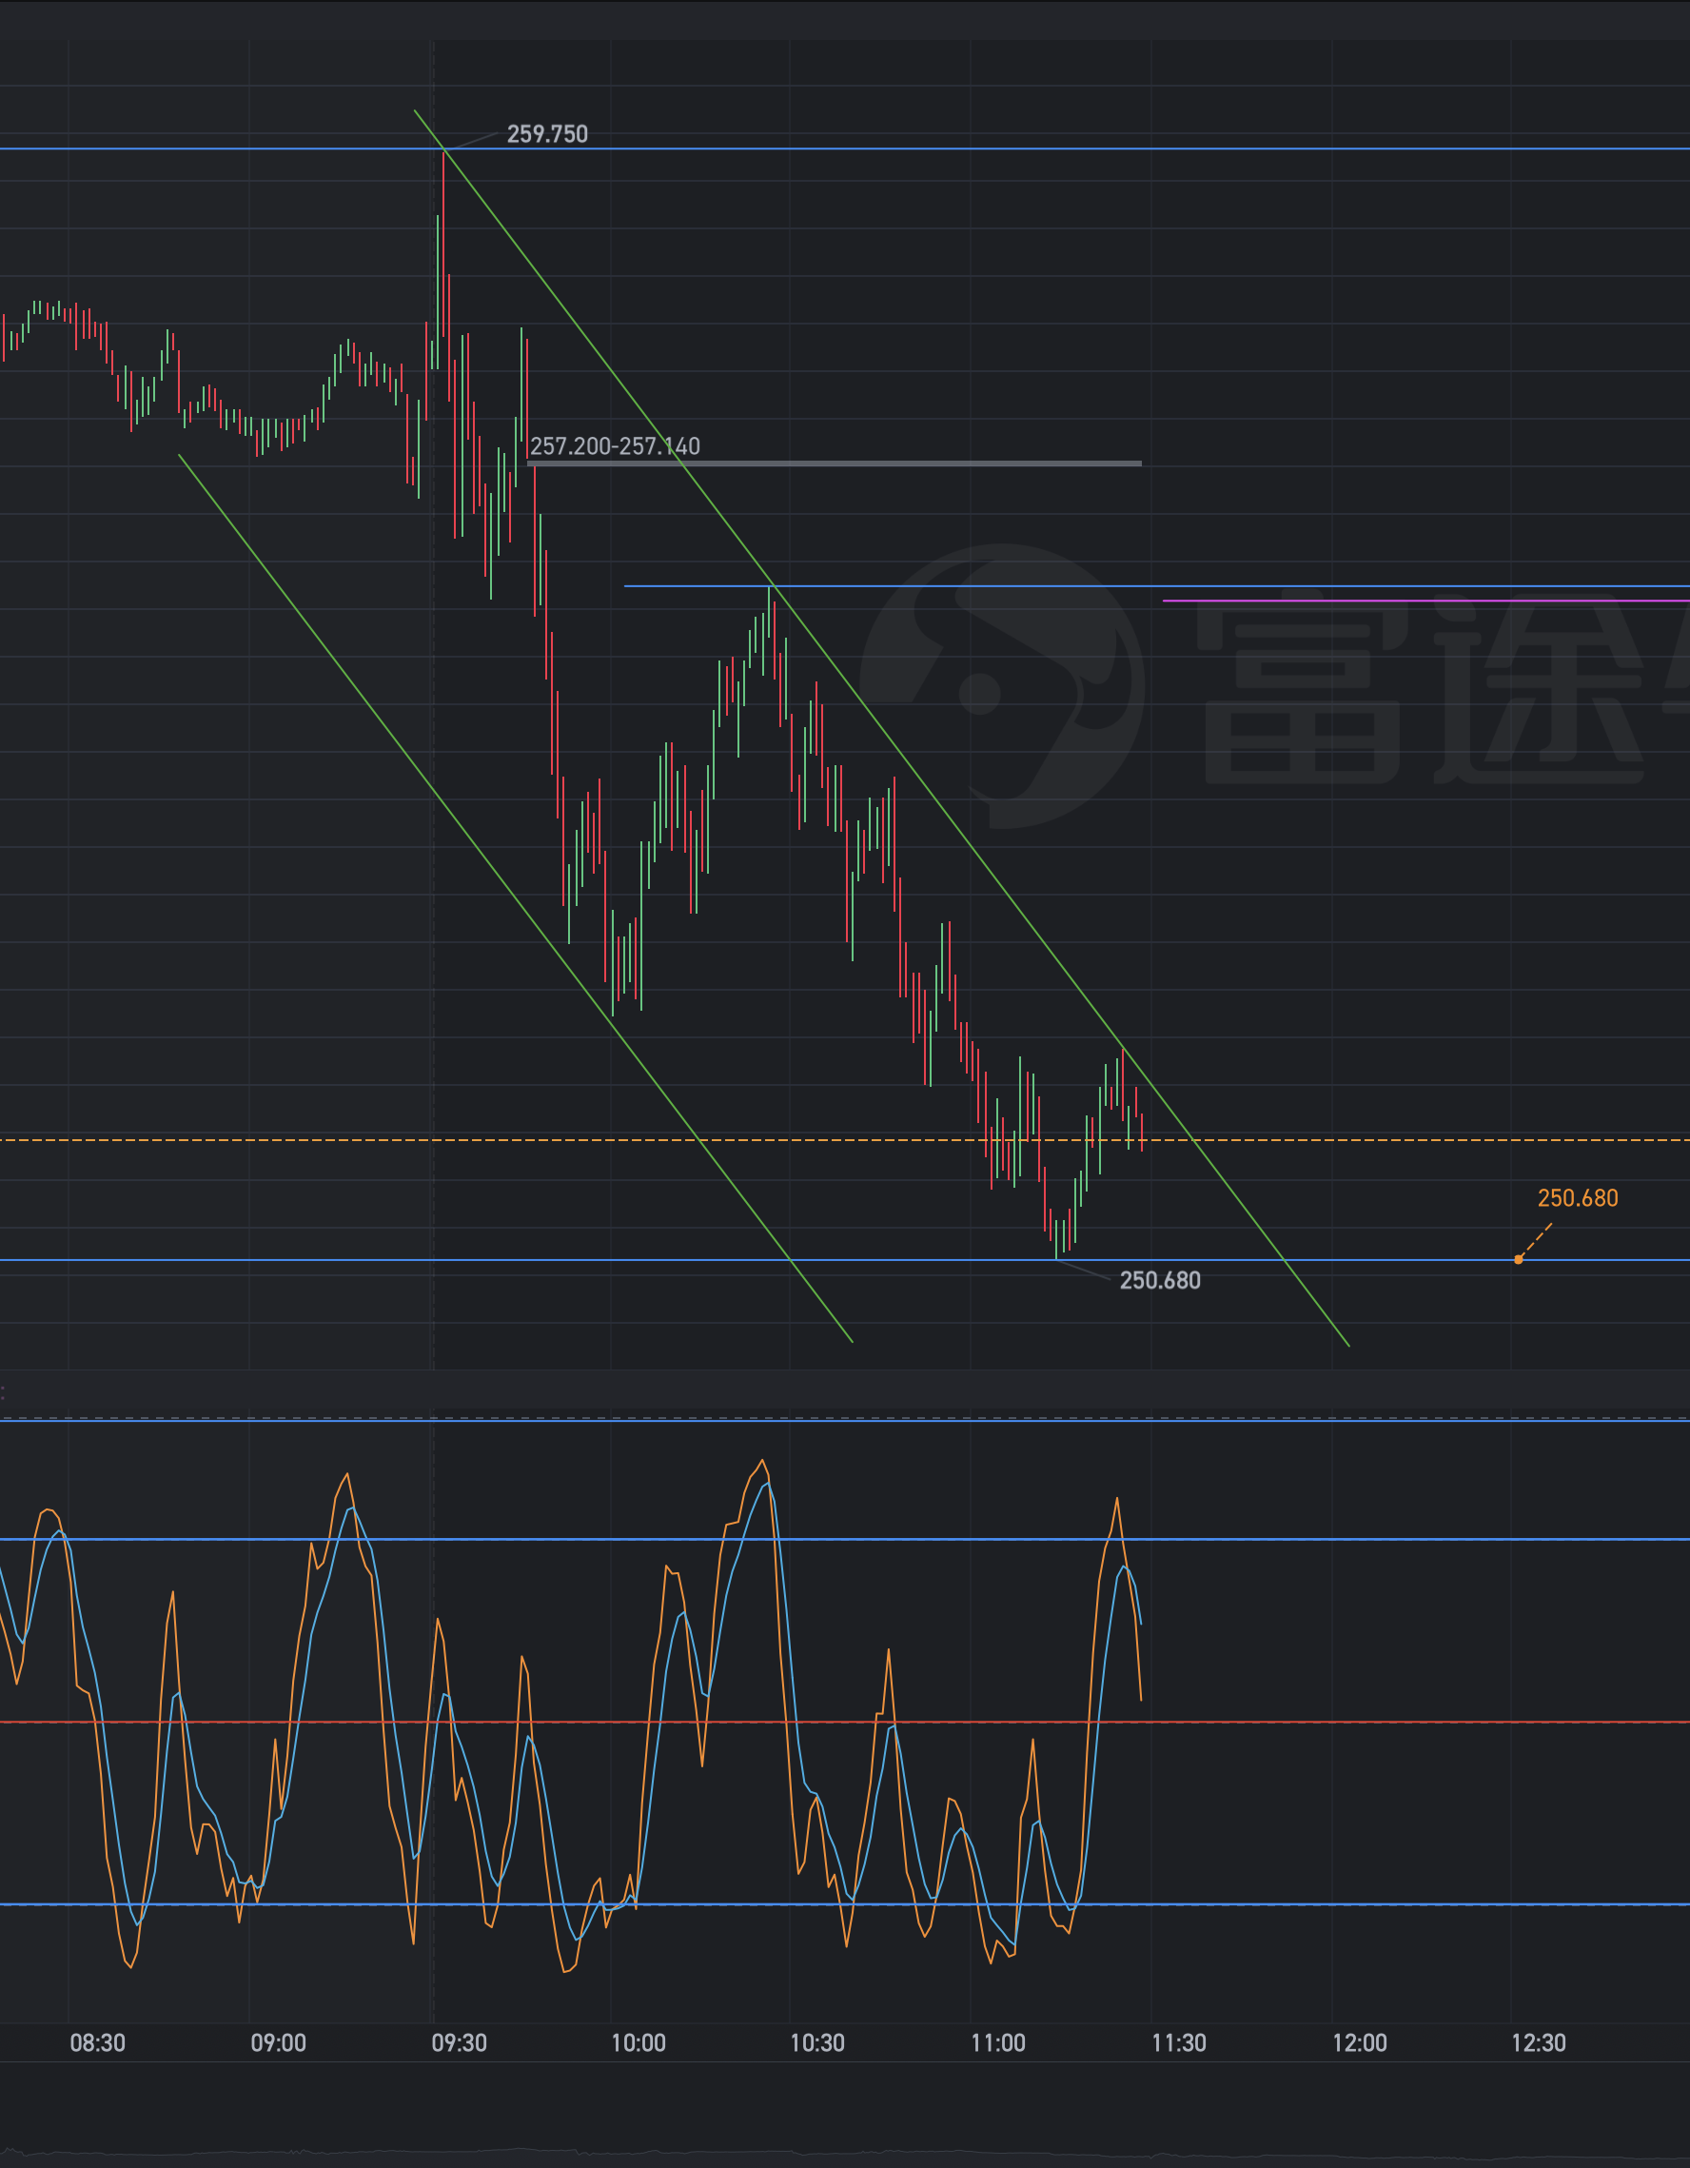Click the orange 250.680 price annotation

click(1578, 1198)
